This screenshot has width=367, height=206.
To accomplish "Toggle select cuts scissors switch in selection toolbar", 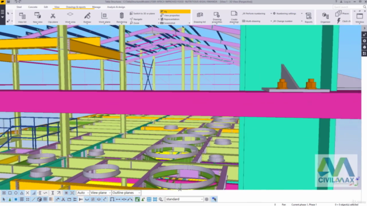I will 63,199.
